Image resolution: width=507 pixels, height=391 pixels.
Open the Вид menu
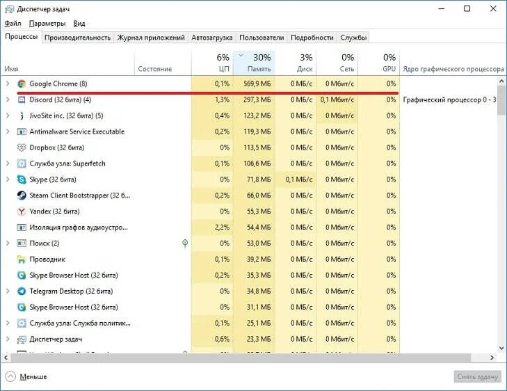(79, 23)
